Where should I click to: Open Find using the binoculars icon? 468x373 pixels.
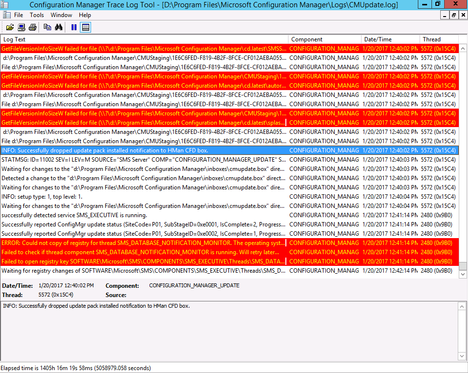(x=58, y=27)
